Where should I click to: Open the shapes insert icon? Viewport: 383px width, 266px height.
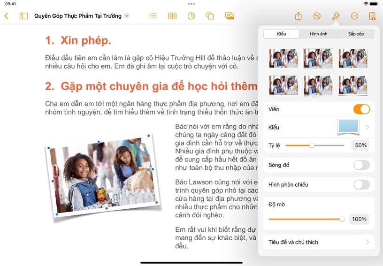point(210,16)
